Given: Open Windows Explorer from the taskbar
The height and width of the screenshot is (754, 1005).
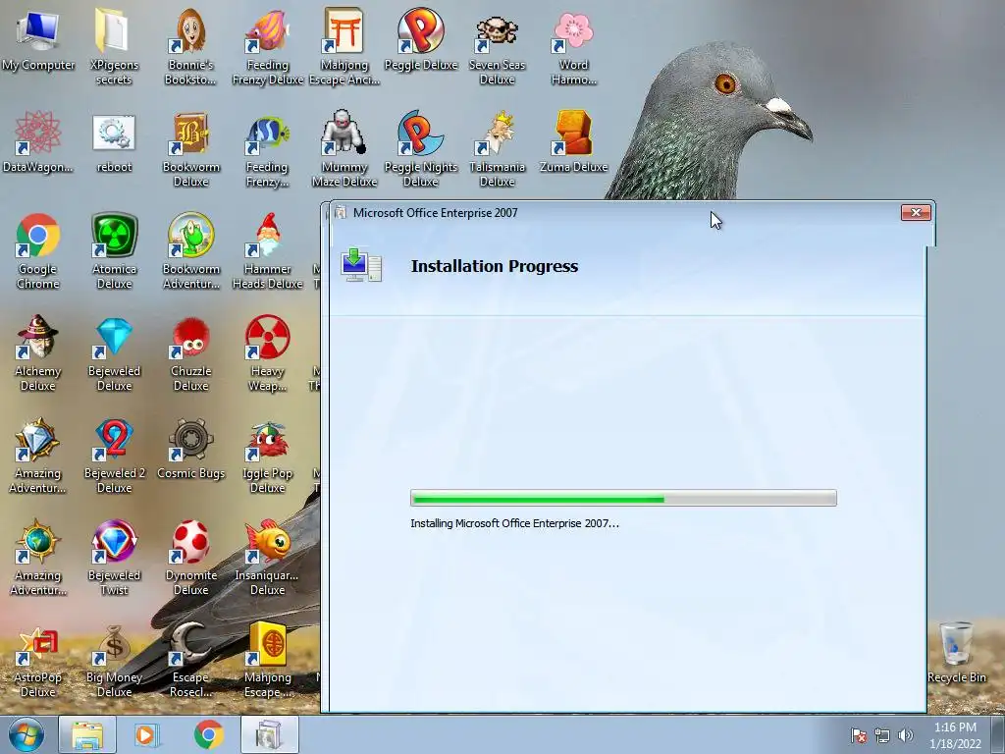Looking at the screenshot, I should click(x=87, y=734).
